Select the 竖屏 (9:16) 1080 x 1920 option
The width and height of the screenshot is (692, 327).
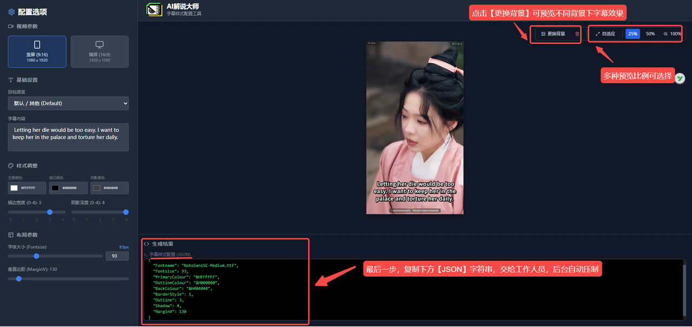37,51
